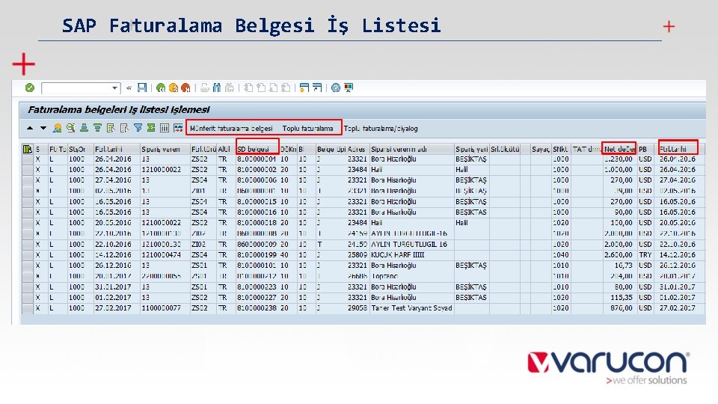718x404 pixels.
Task: Click the Print icon in the system toolbar
Action: pos(205,88)
